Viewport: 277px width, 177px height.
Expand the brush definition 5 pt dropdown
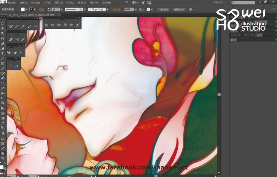107,9
